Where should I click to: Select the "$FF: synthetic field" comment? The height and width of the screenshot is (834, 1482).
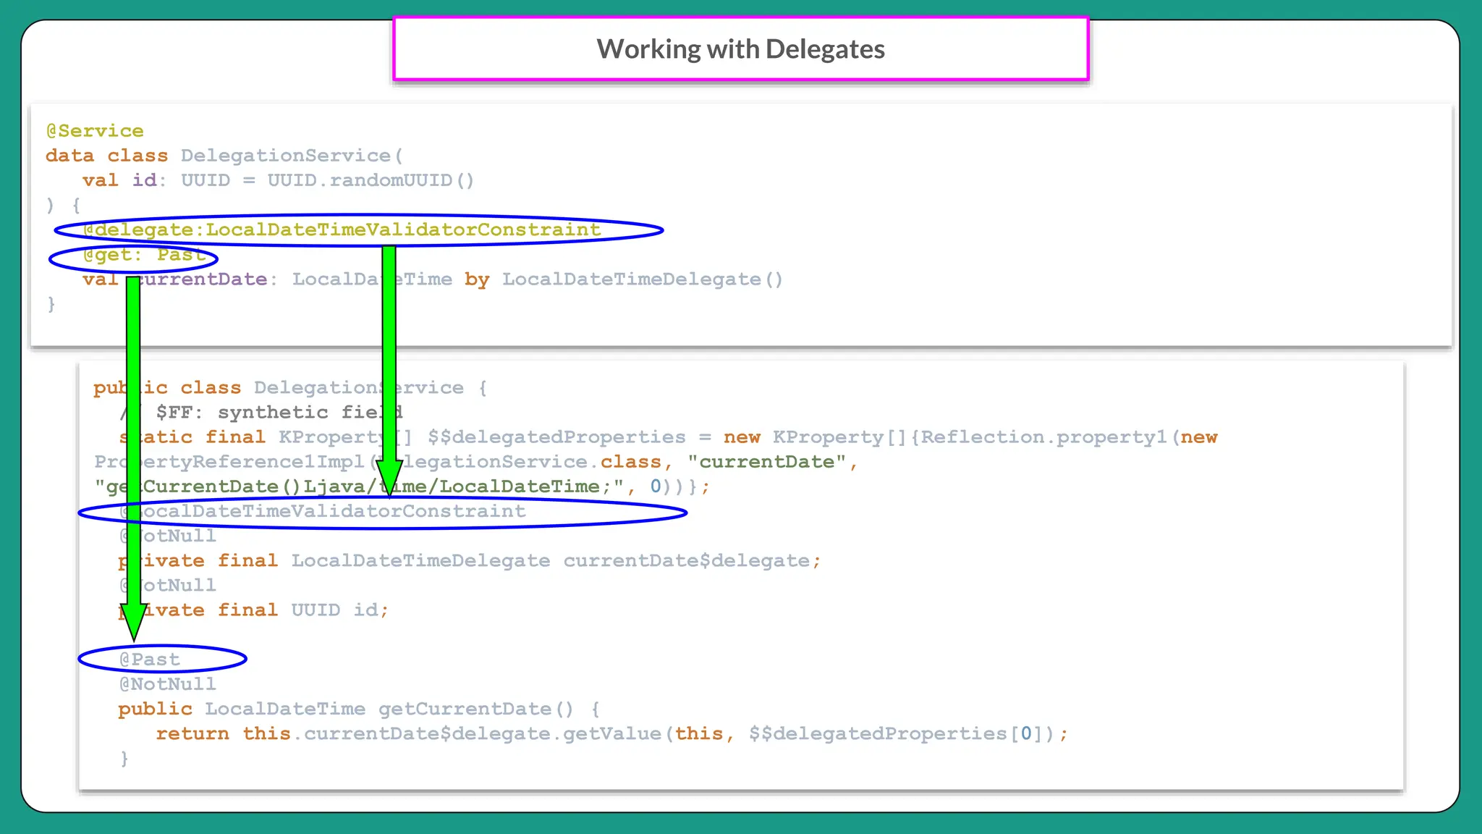pos(279,413)
